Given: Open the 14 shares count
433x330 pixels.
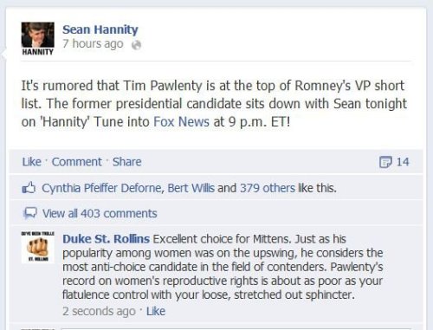Looking at the screenshot, I should [x=403, y=162].
